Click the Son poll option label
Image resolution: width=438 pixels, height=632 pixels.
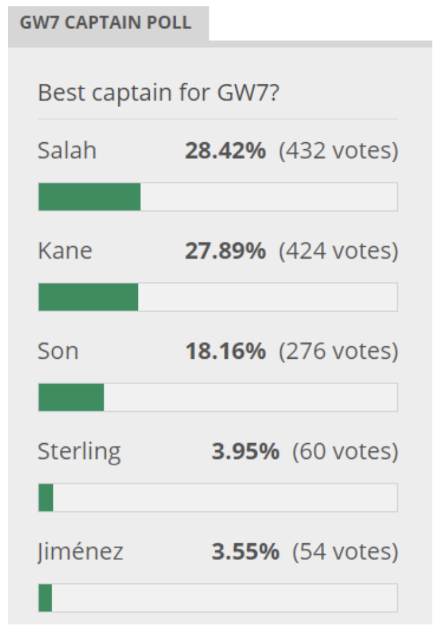pos(58,351)
